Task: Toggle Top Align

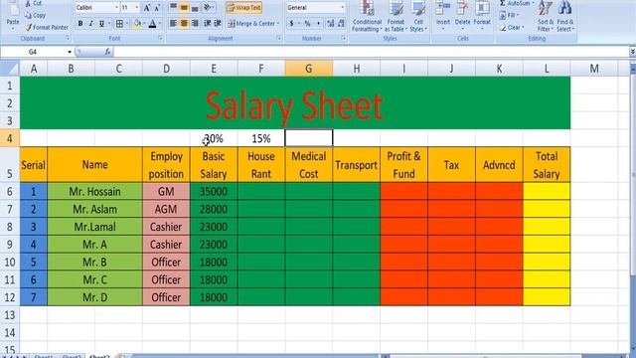Action: coord(173,7)
